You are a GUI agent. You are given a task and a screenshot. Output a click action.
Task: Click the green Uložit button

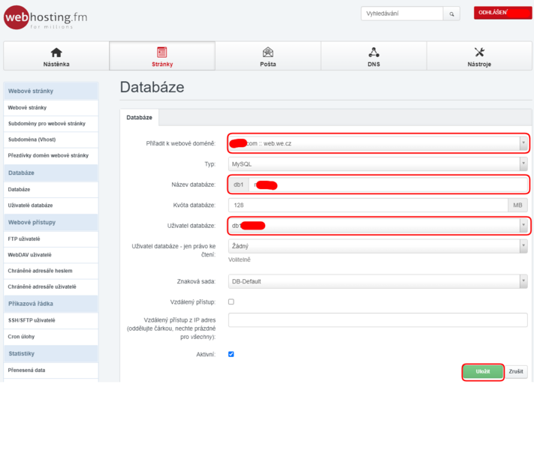(x=483, y=371)
